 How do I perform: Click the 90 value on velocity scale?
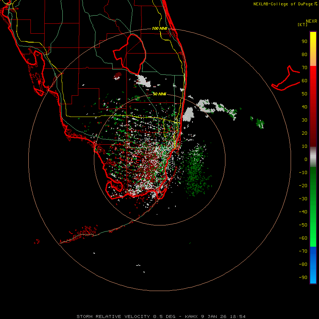point(304,41)
